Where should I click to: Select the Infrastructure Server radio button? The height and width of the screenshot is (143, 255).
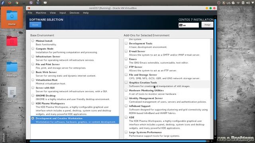33,56
